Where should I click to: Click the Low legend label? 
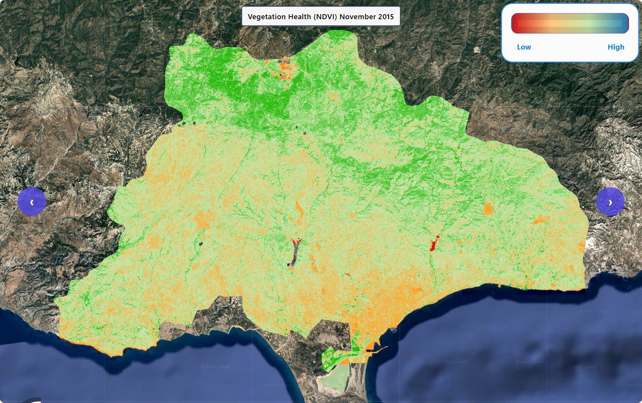(524, 47)
